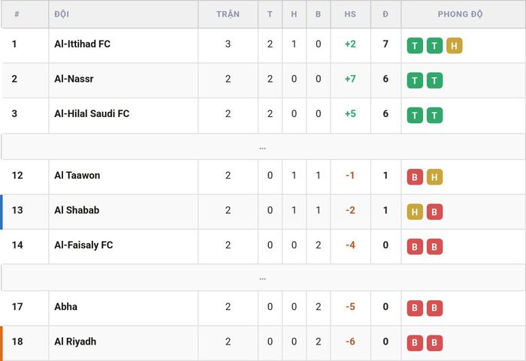Click the ĐỘI column header
Screen dimensions: 526x361
pos(62,14)
